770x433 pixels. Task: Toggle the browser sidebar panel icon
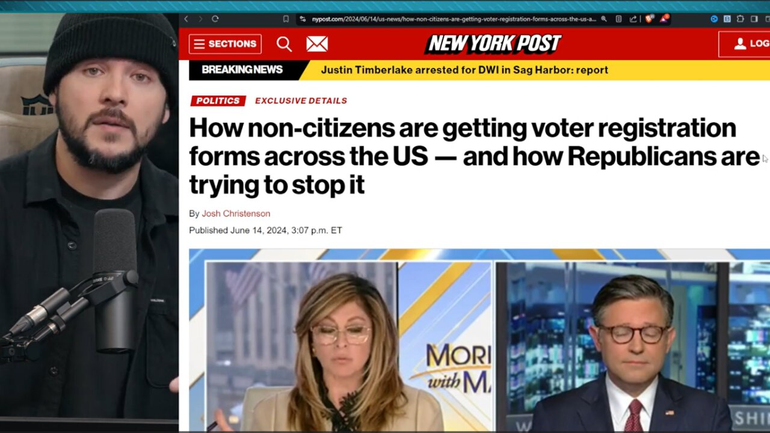click(754, 19)
